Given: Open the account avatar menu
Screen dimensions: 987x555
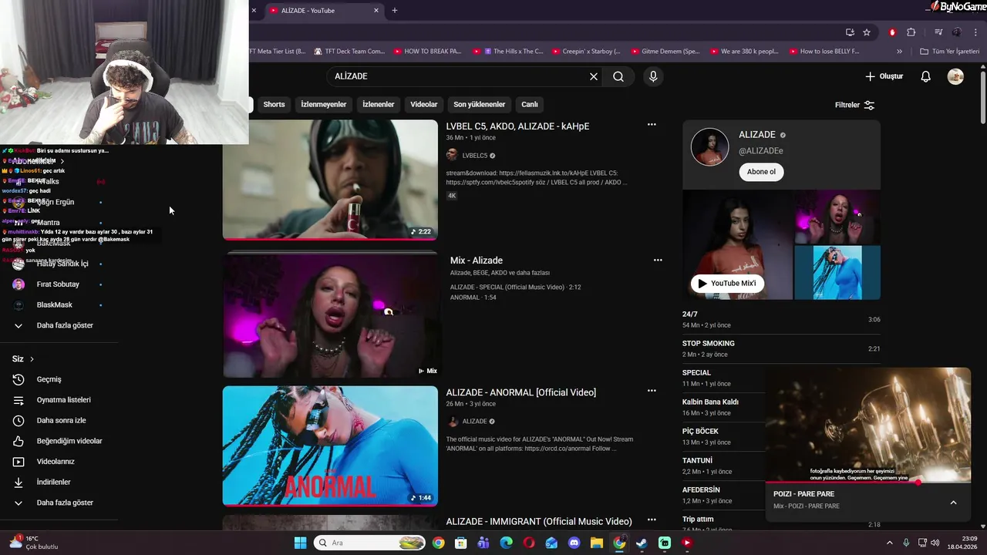Looking at the screenshot, I should tap(955, 76).
